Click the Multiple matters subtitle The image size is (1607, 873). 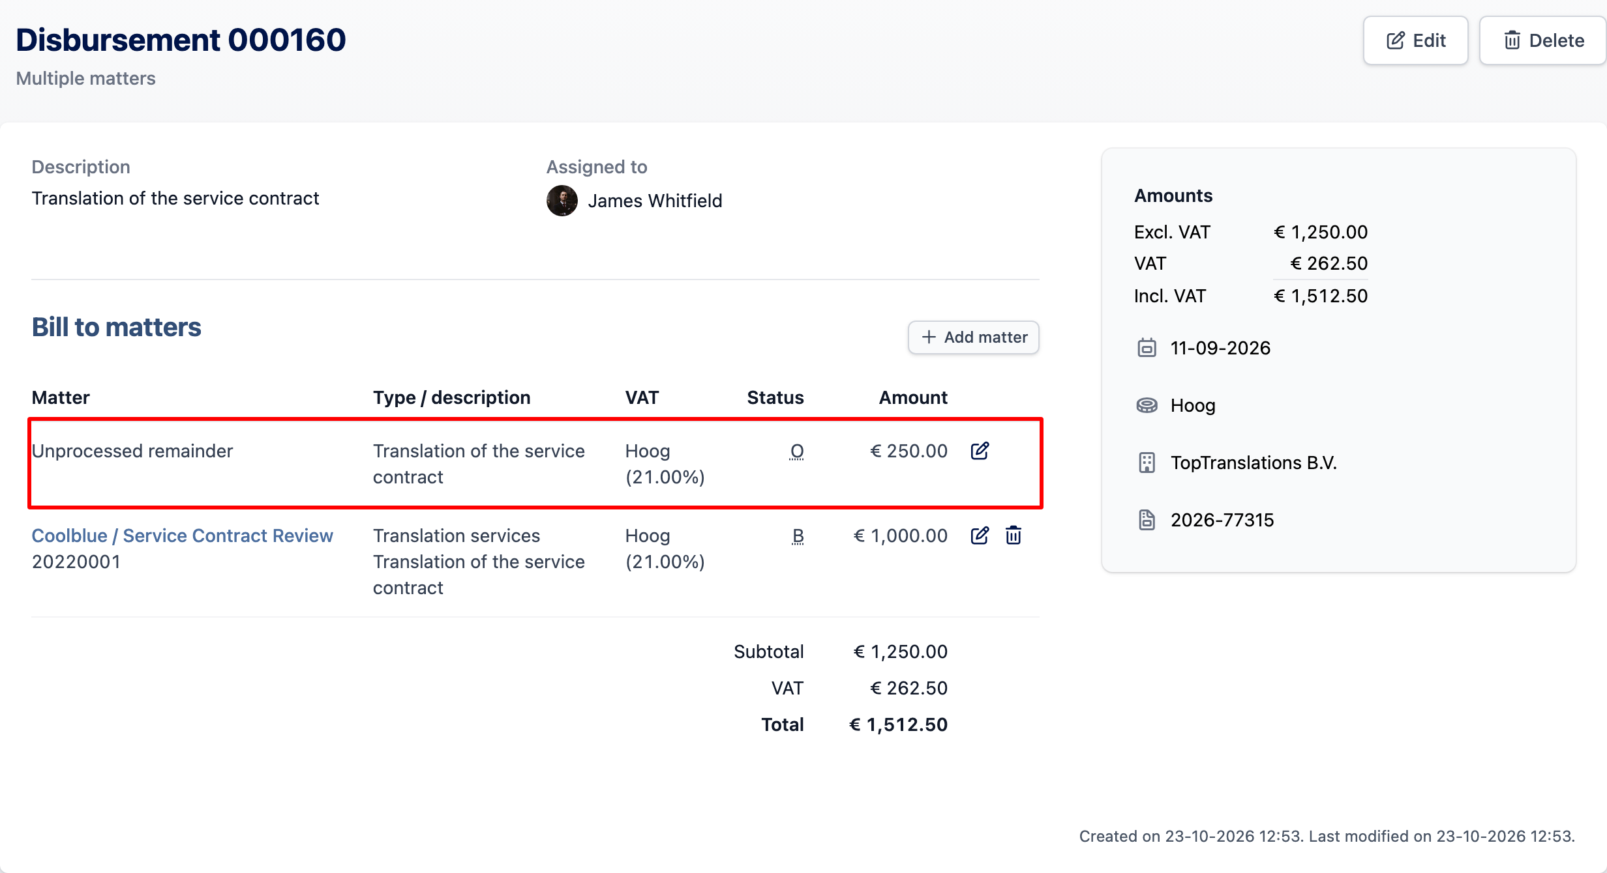pyautogui.click(x=85, y=78)
